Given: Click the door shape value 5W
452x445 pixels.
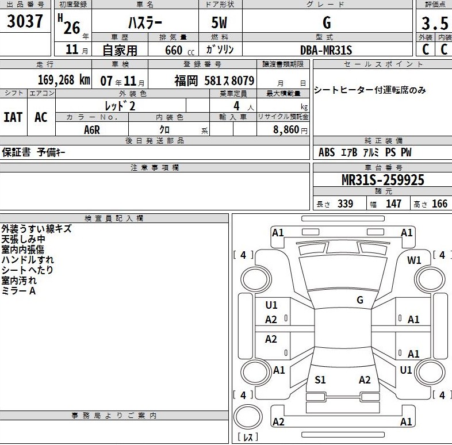Looking at the screenshot, I should tap(219, 23).
